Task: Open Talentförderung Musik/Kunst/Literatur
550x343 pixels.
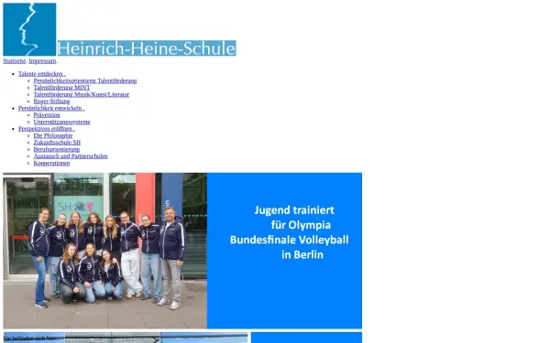Action: (x=82, y=94)
